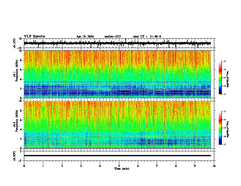The height and width of the screenshot is (186, 241).
Task: Click the ch.1 color bar "log(PSD)" label
Action: click(228, 79)
